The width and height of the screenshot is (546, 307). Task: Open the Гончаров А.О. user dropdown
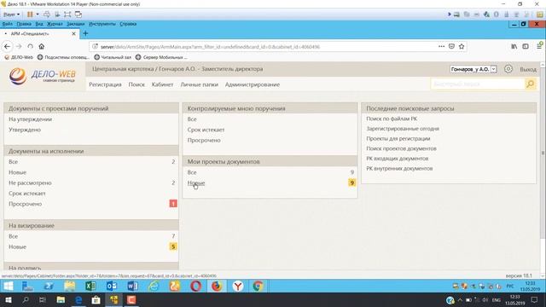[x=473, y=69]
